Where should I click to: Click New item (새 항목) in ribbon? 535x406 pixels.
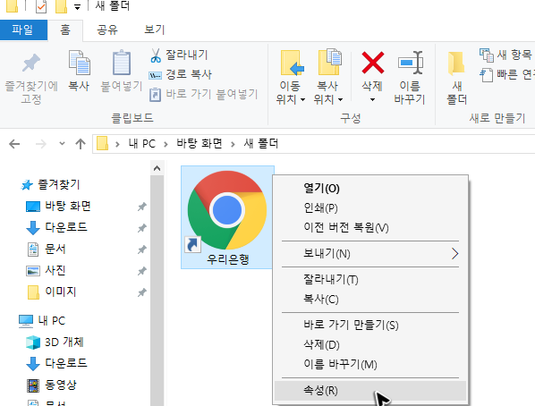[x=505, y=55]
